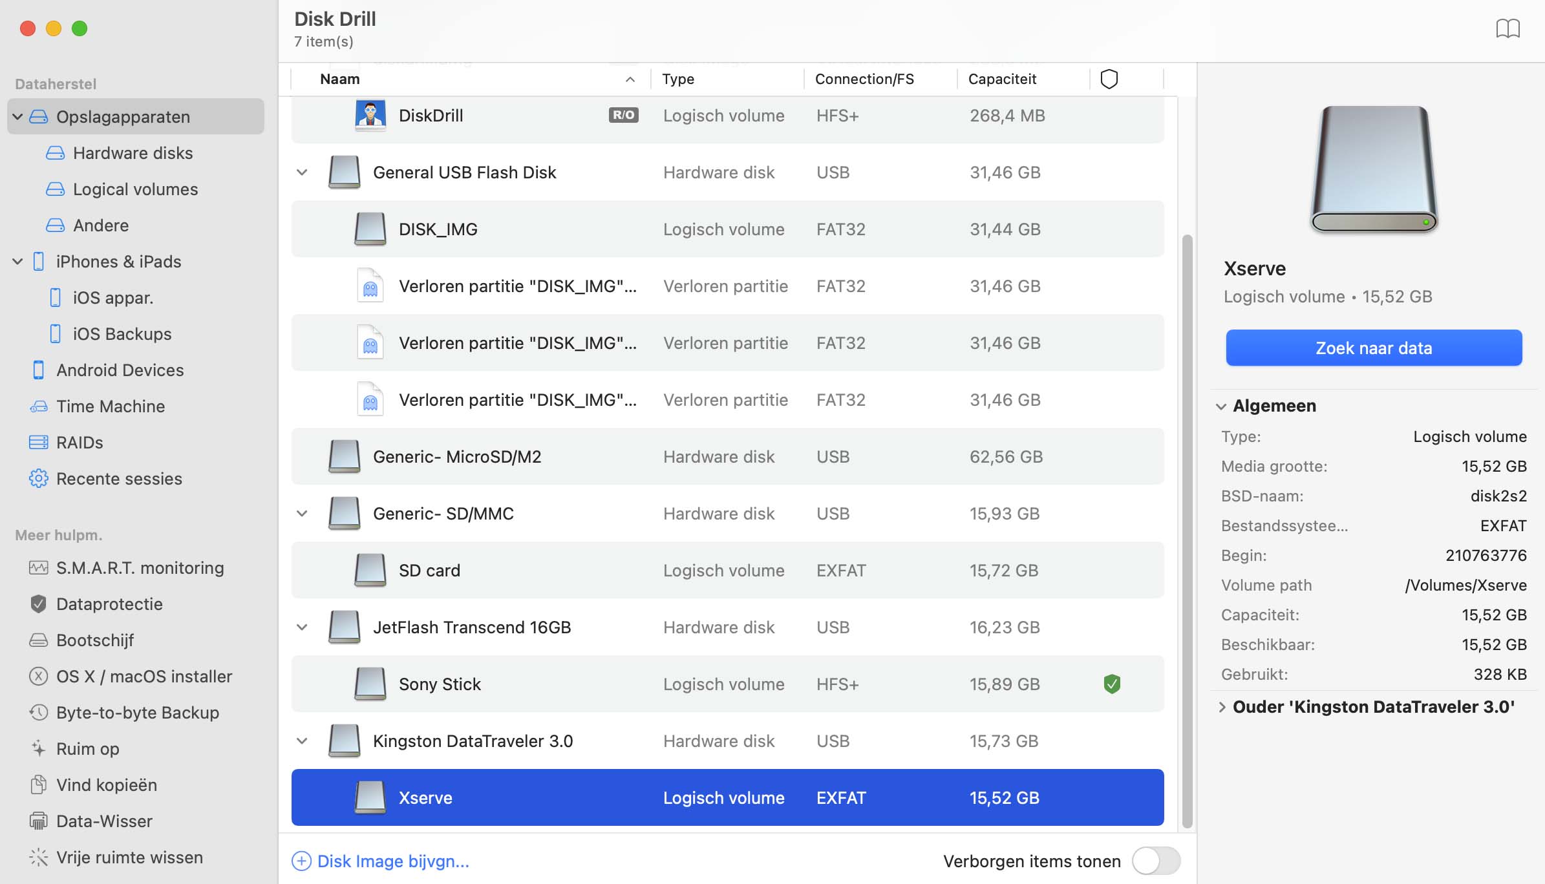The width and height of the screenshot is (1545, 884).
Task: Collapse Kingston DataTraveler 3.0 row
Action: [x=302, y=741]
